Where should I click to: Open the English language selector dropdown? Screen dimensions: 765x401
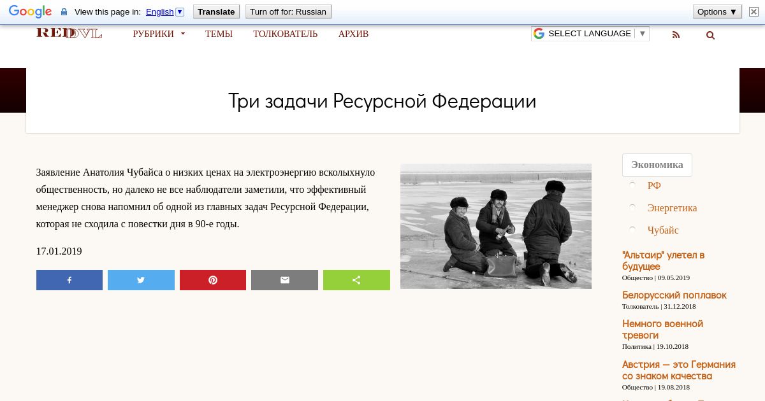(x=165, y=11)
